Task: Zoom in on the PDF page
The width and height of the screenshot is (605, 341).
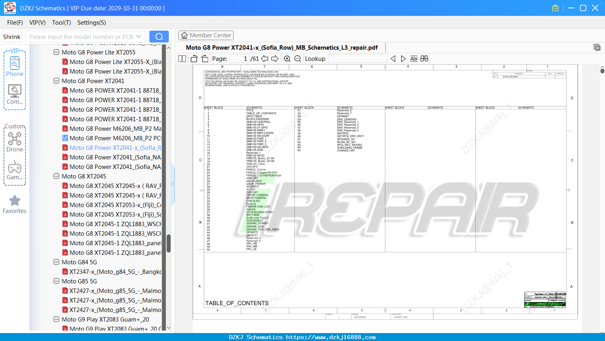Action: (x=287, y=58)
